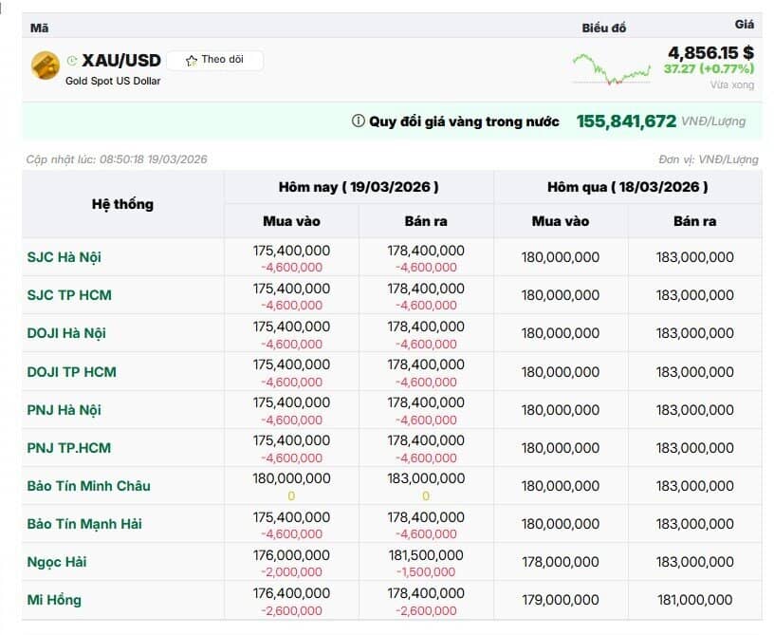Click Mi Hồng yesterday sell 181,000,000
Screen dimensions: 774x635
(x=694, y=600)
